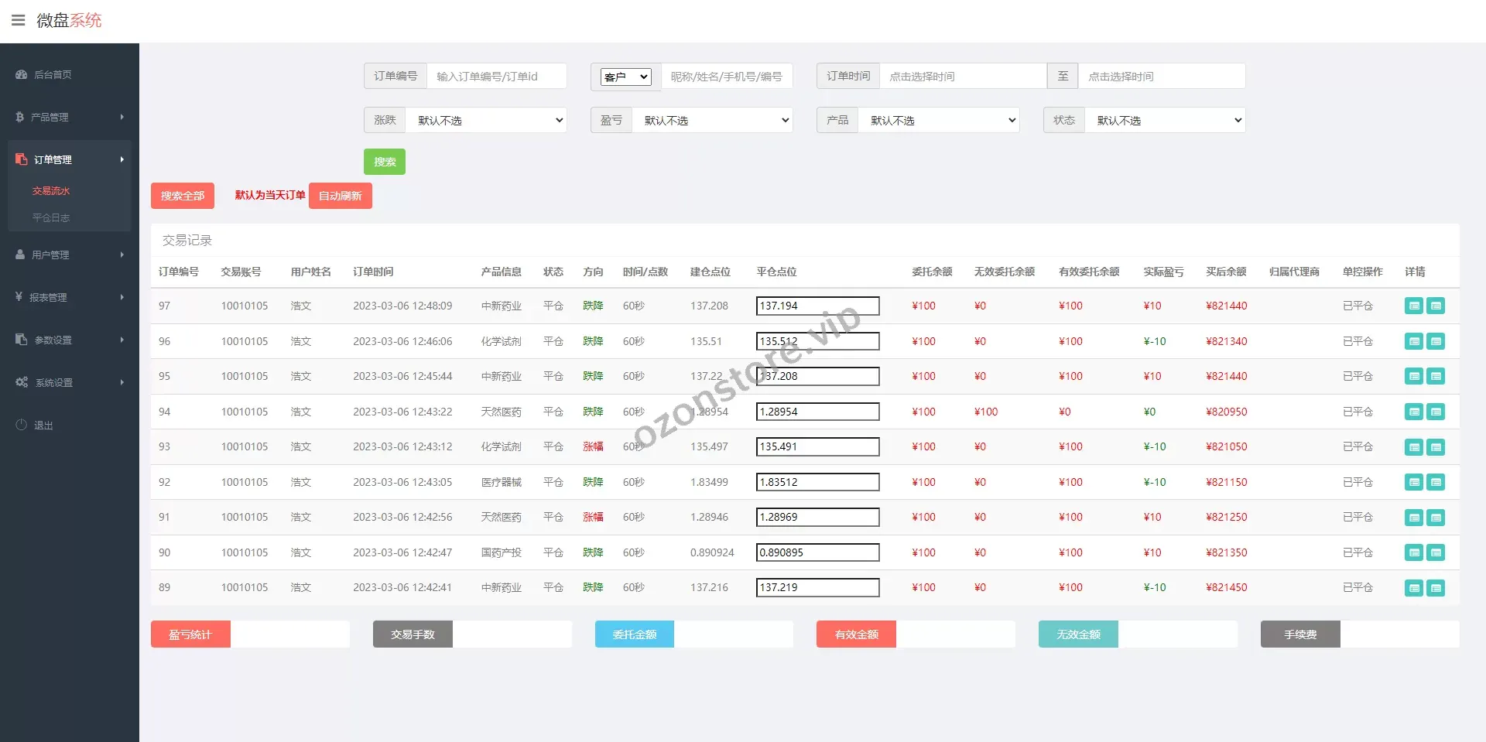
Task: Click the hamburger menu icon
Action: pyautogui.click(x=19, y=20)
